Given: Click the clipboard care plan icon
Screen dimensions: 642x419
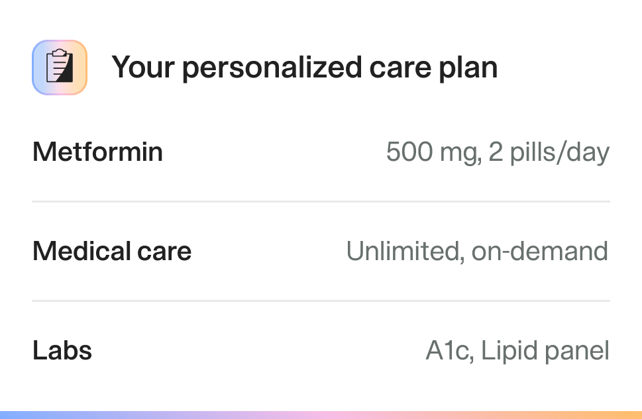Looking at the screenshot, I should point(60,68).
